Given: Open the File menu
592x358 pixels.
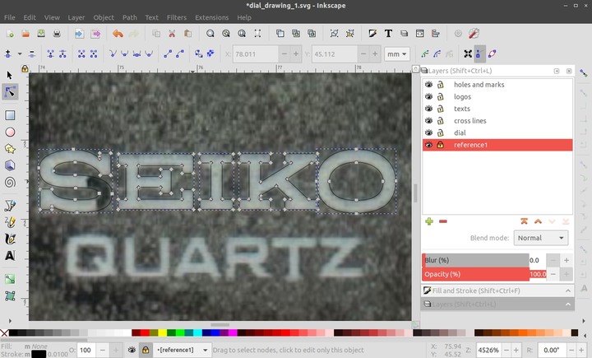Looking at the screenshot, I should point(9,17).
